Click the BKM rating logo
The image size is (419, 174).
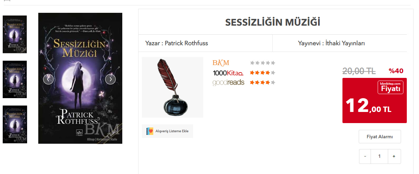click(x=221, y=63)
